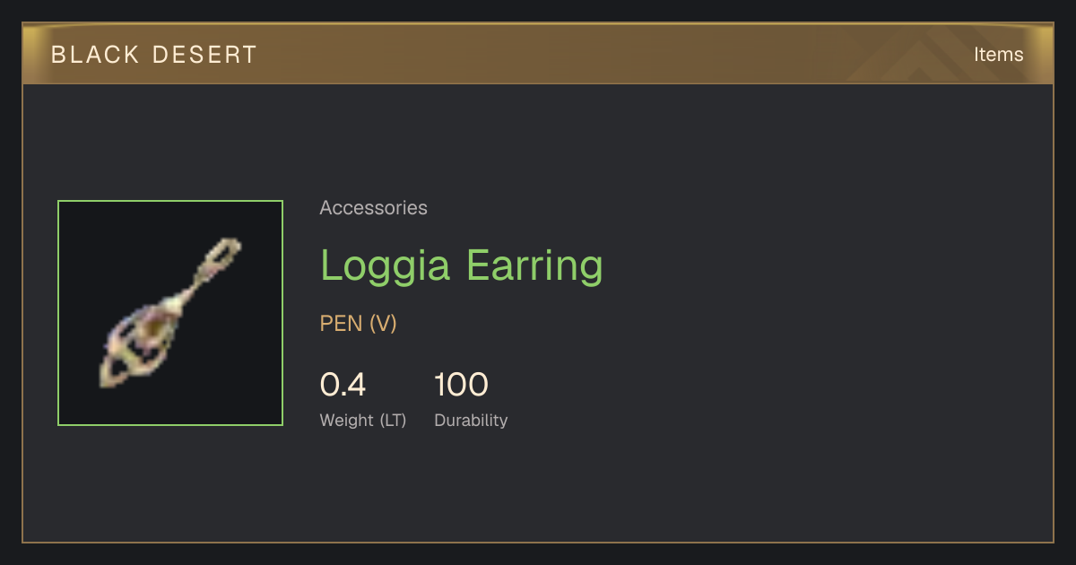
Task: Click the Durability label
Action: coord(471,420)
